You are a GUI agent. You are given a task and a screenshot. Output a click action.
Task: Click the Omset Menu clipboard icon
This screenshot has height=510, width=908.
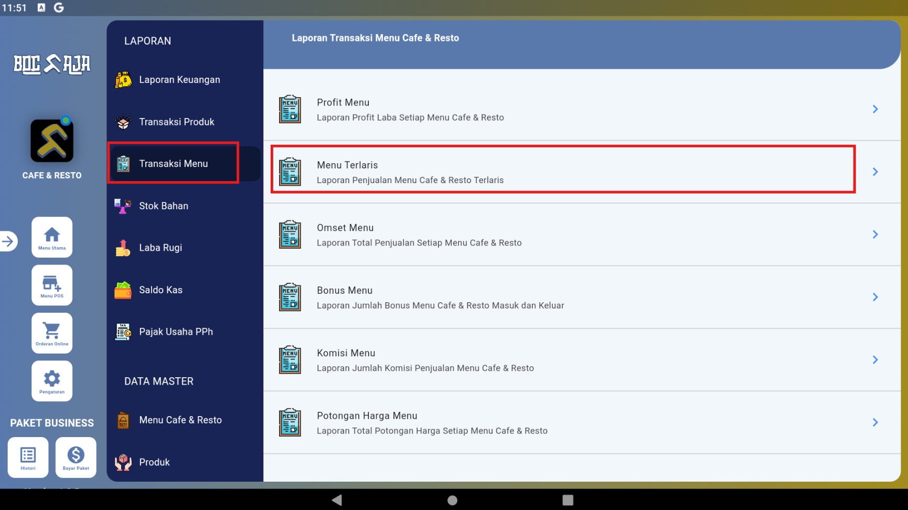coord(290,235)
